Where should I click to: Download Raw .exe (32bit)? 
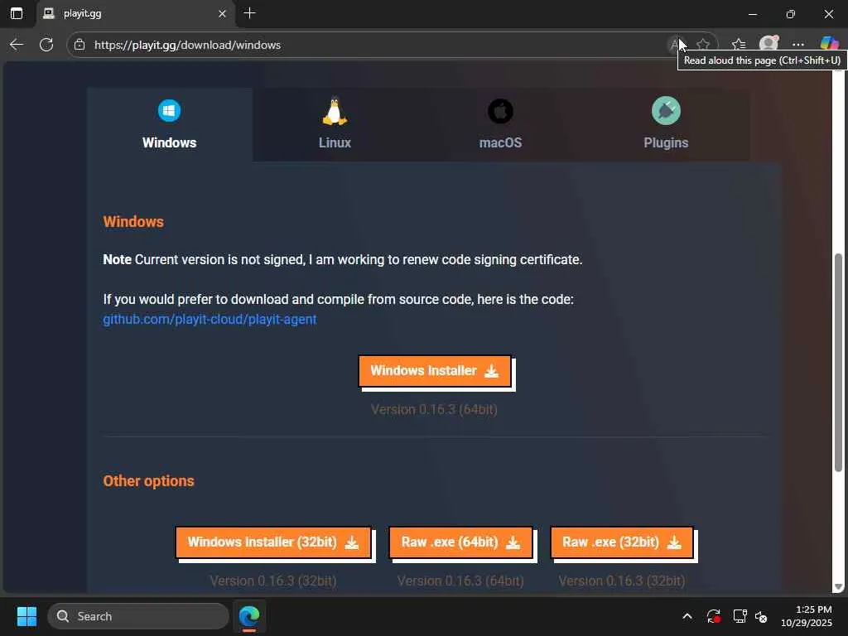(621, 542)
